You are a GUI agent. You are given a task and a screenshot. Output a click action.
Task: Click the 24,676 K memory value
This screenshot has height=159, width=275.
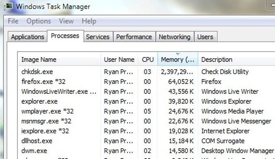(x=181, y=111)
